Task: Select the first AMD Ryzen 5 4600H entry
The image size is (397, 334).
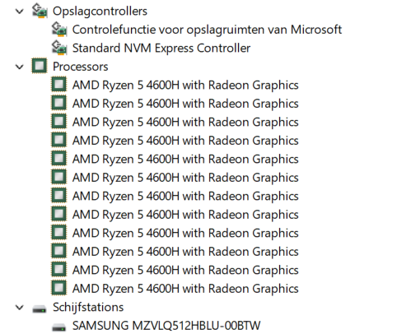Action: tap(185, 85)
